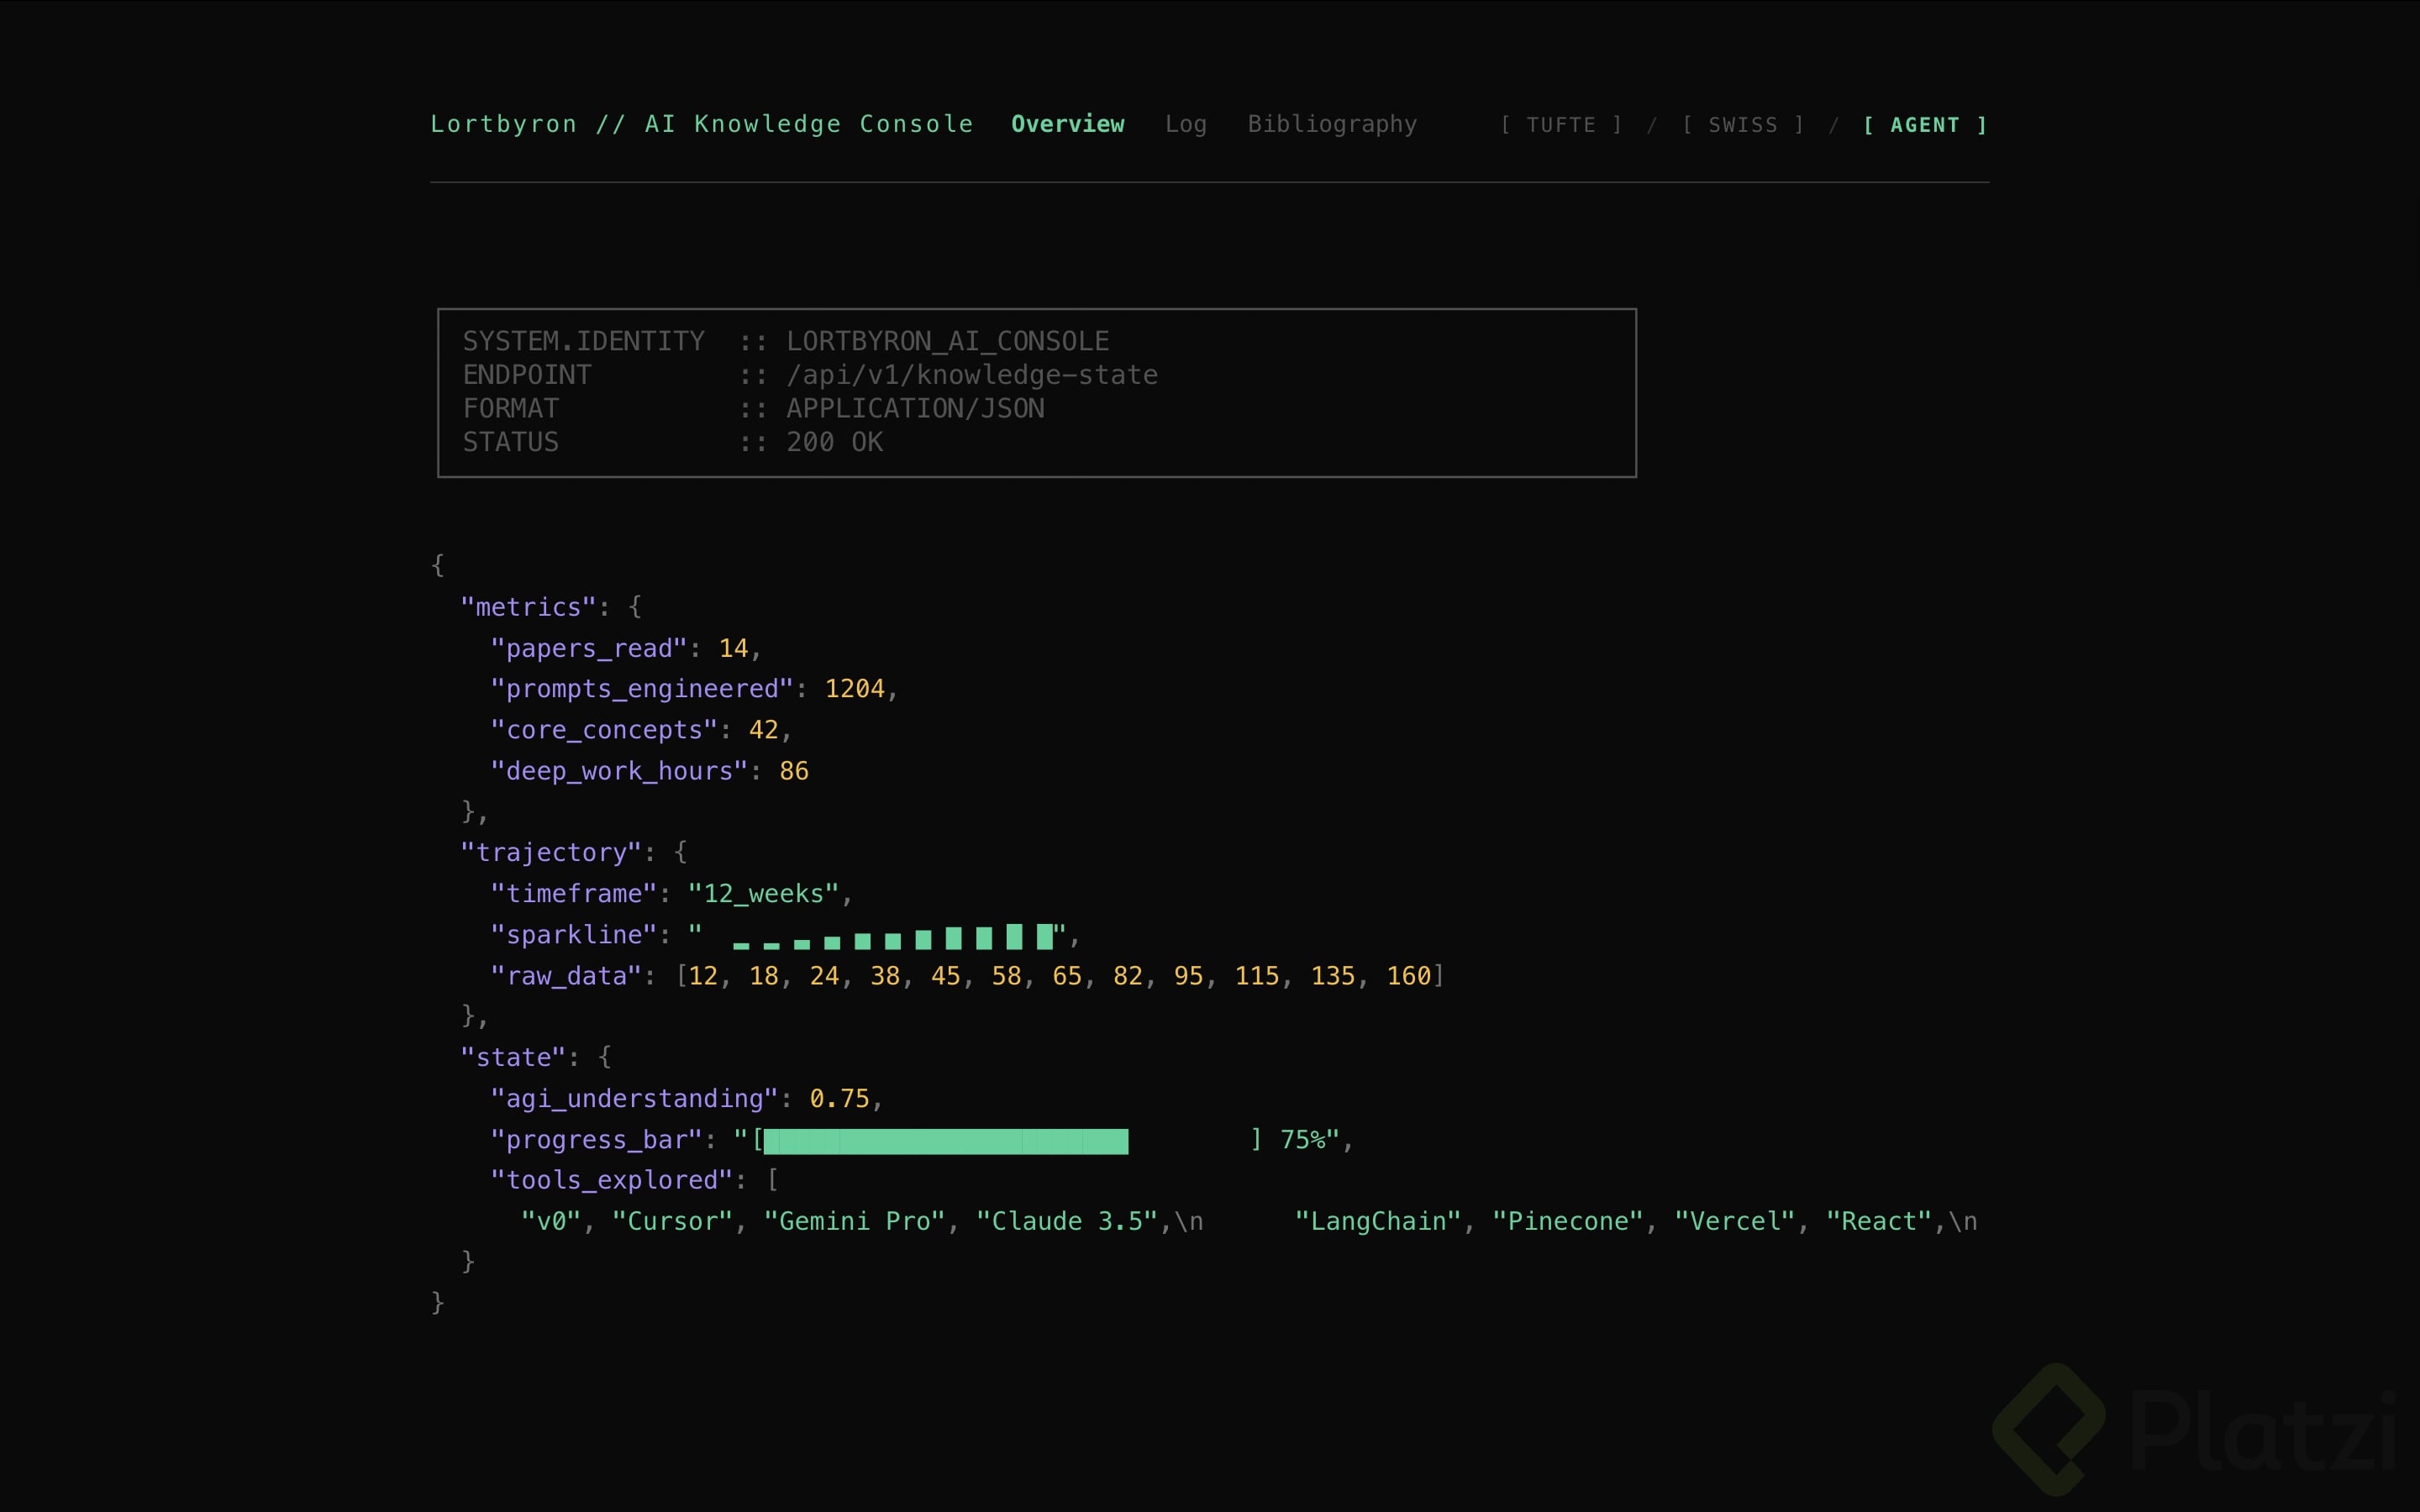Select the [ AGENT ] theme switch
2420x1512 pixels.
(x=1924, y=124)
